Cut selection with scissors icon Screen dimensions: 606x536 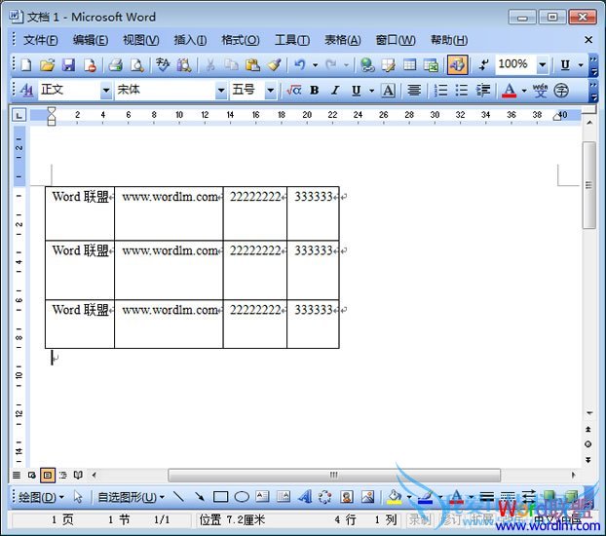[210, 65]
